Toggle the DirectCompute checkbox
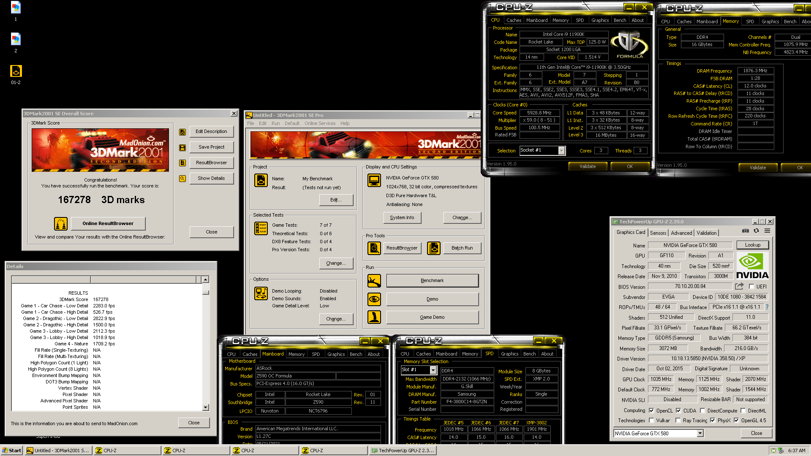Image resolution: width=811 pixels, height=456 pixels. click(x=702, y=410)
